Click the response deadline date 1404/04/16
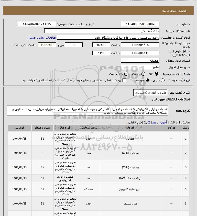Screen dimensions: 197x216 pos(140,45)
